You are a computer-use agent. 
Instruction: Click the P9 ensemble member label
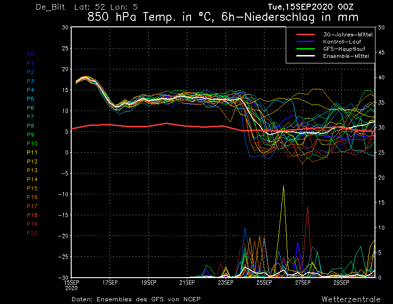point(31,135)
